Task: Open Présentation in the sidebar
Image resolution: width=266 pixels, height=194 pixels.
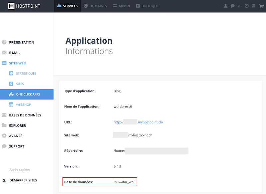Action: [x=22, y=42]
